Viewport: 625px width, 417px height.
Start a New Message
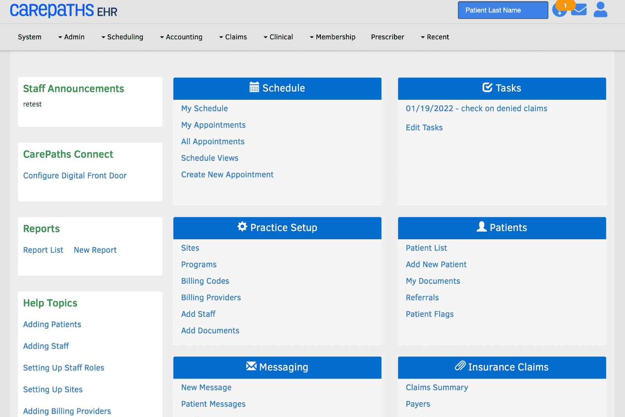tap(206, 387)
